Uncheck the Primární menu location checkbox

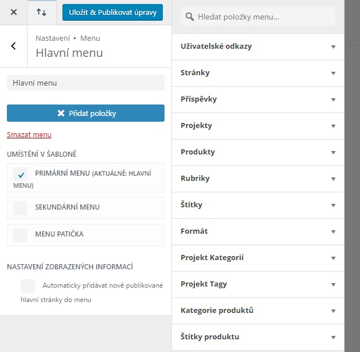click(20, 174)
